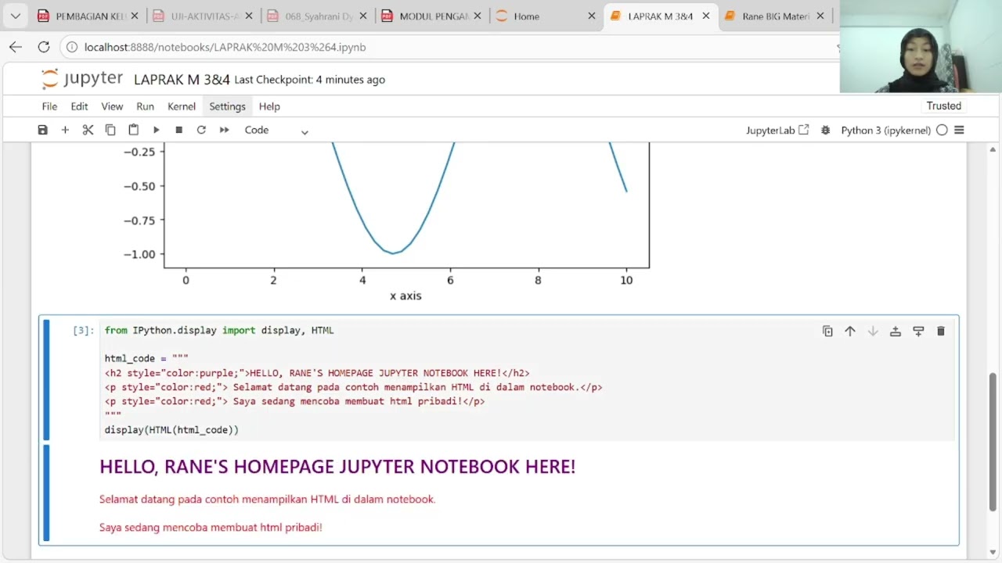Collapse the HTML output of cell 3
This screenshot has height=563, width=1002.
tap(47, 493)
